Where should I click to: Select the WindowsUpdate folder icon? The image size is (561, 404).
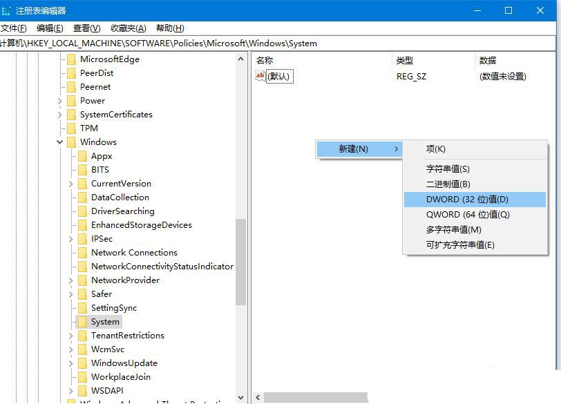(82, 363)
